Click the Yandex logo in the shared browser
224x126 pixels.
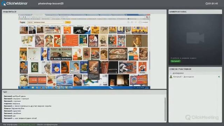(x=22, y=22)
